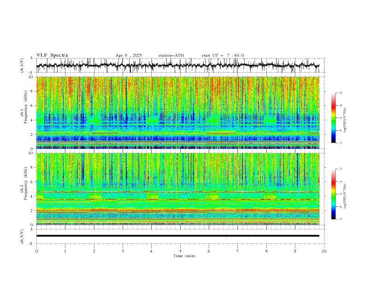Click the "5" volt tick on ch.1(V) axis

point(32,59)
